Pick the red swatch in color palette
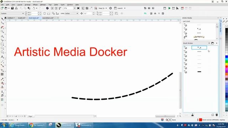This screenshot has height=128, width=228. pos(227,66)
